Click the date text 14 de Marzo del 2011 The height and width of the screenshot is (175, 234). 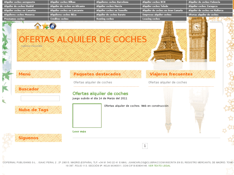[113, 98]
